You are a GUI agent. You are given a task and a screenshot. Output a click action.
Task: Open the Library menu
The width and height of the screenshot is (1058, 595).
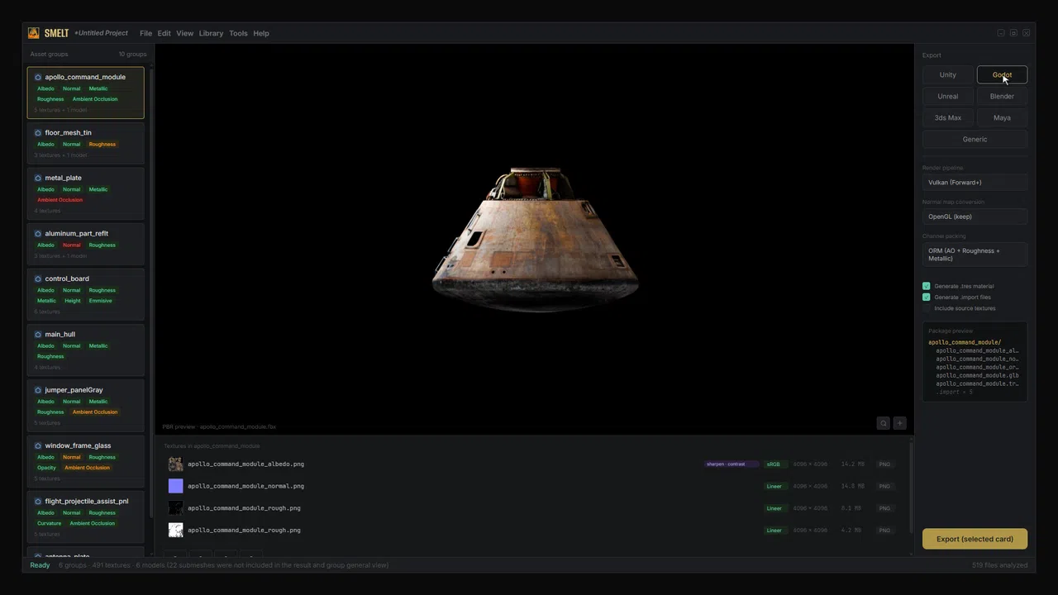(211, 33)
